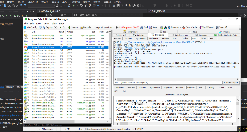This screenshot has height=132, width=247.
Task: Open the Keep: All sessions dropdown
Action: coord(104,27)
